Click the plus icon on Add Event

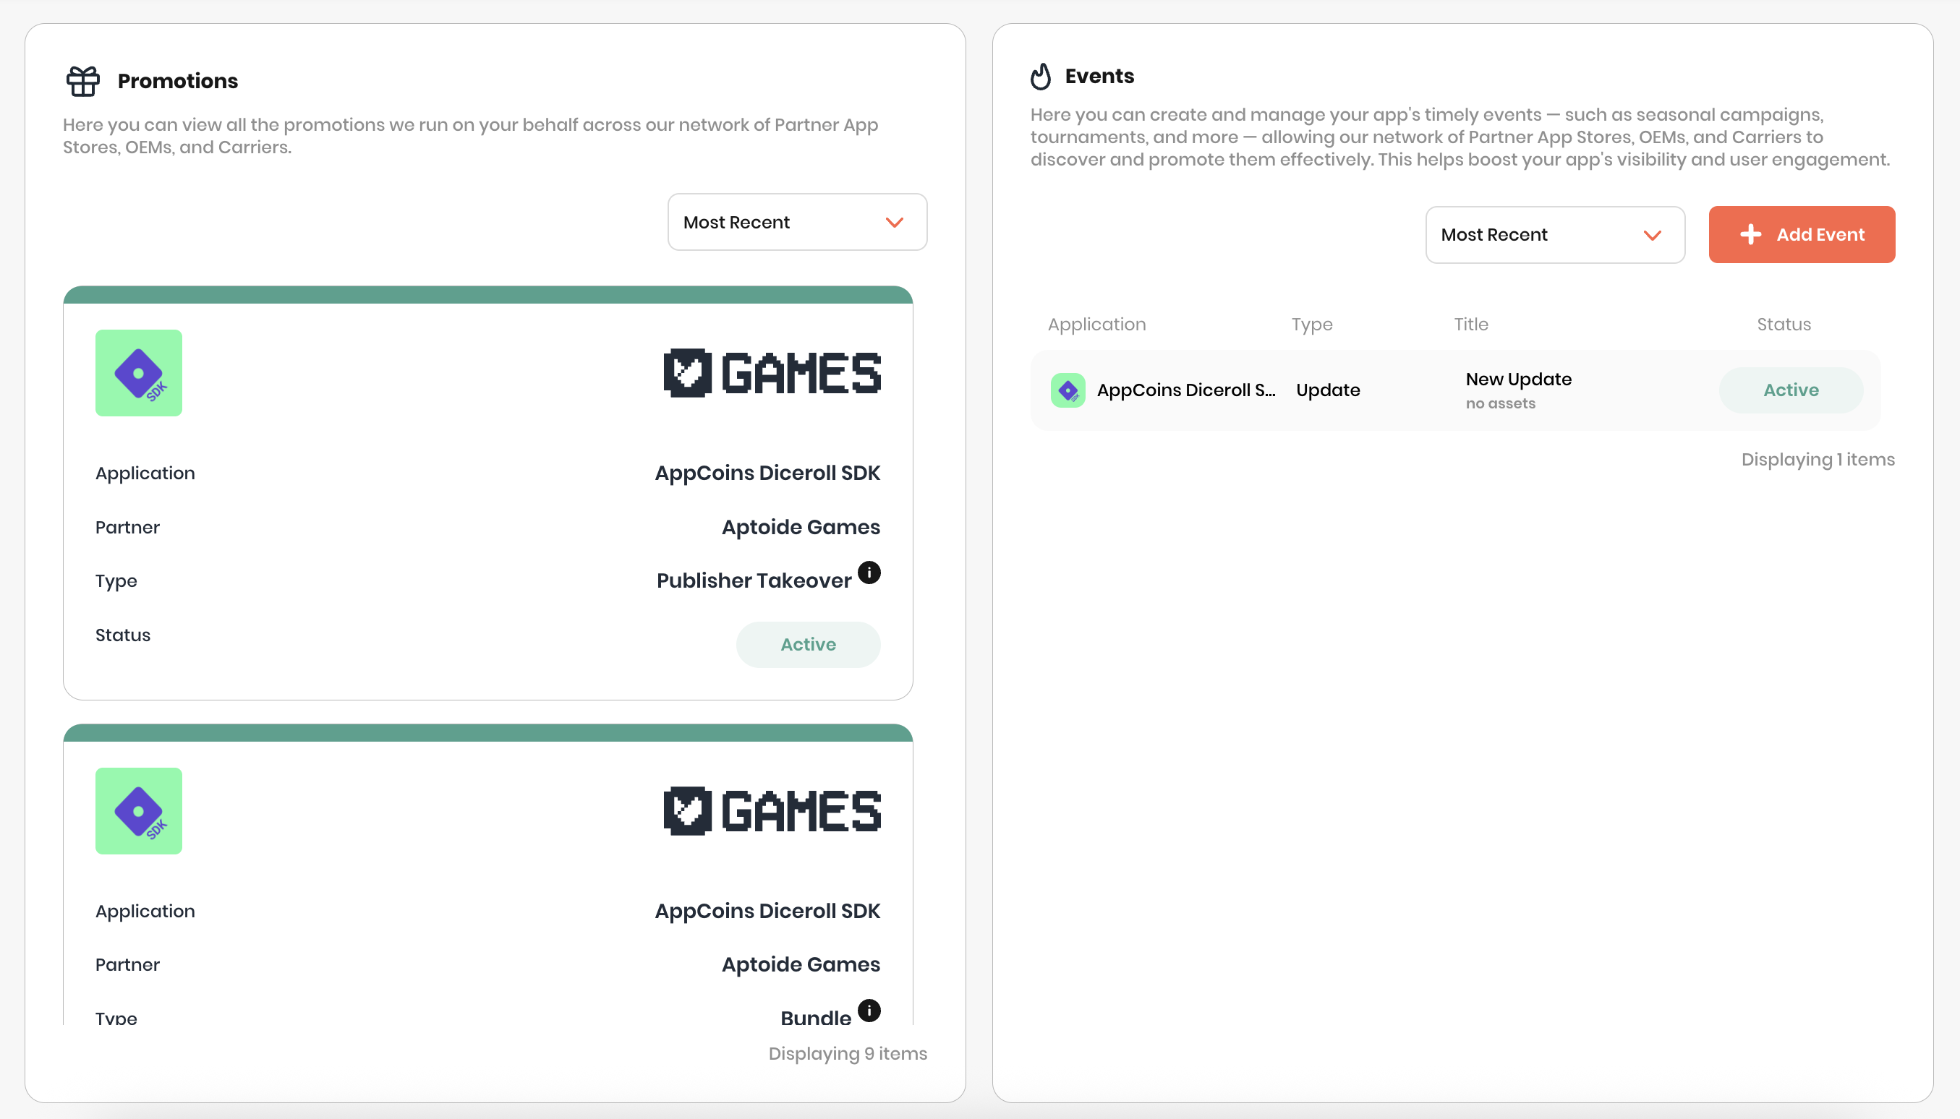click(x=1751, y=234)
